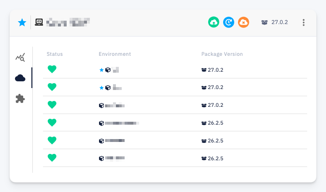Image resolution: width=326 pixels, height=192 pixels.
Task: Click the cube icon in the second environment row
Action: point(108,88)
